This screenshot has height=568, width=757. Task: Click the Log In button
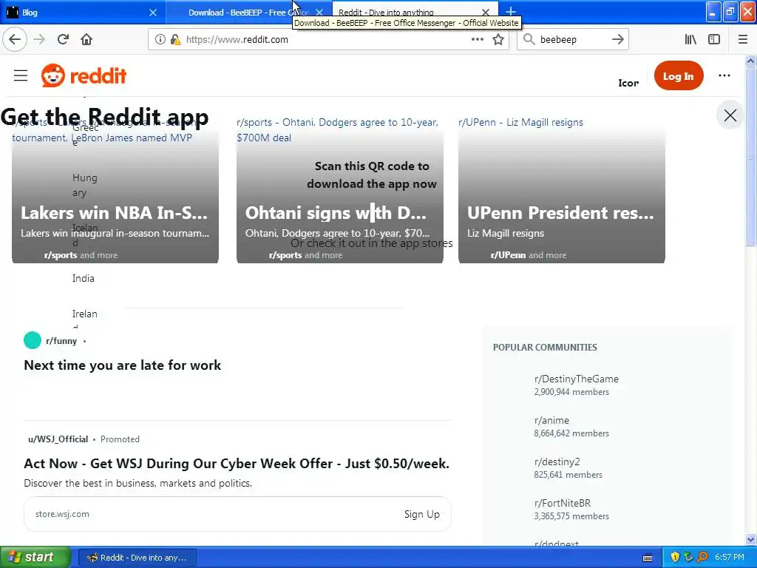[679, 75]
